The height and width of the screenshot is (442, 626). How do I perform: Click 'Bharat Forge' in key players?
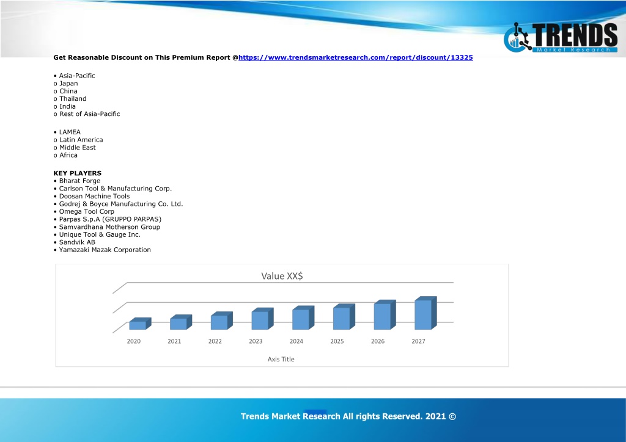[80, 181]
